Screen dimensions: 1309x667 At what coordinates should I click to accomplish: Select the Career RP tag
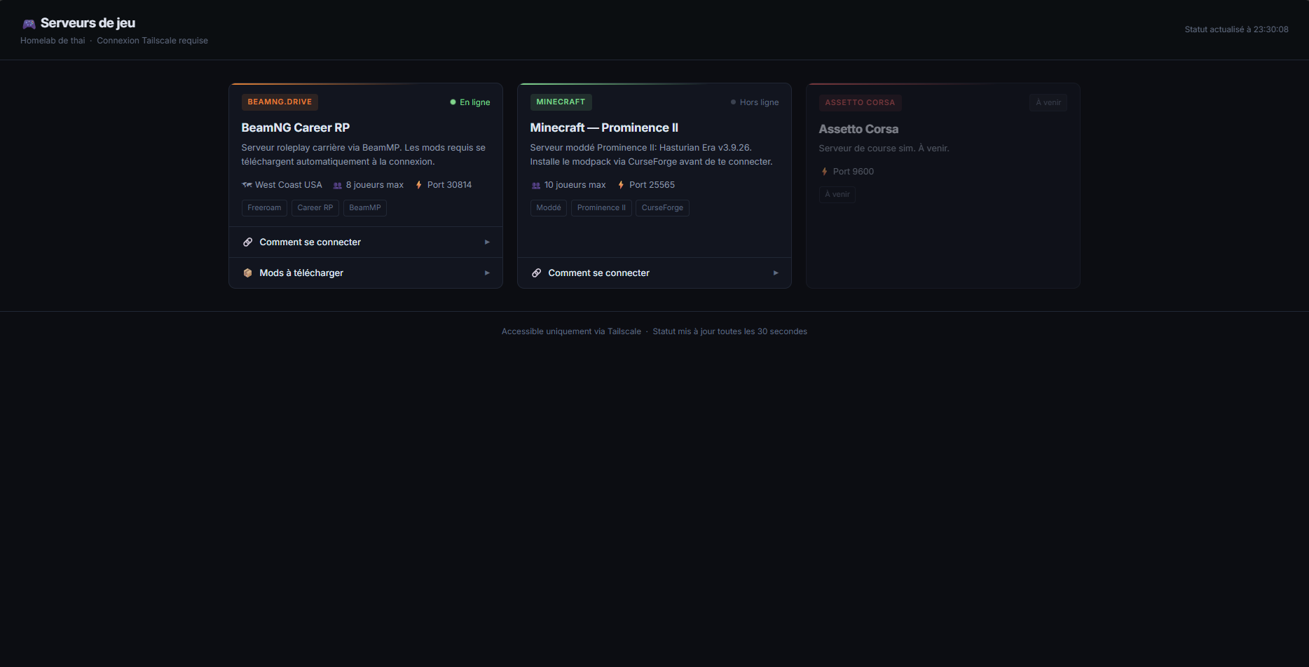(x=315, y=208)
